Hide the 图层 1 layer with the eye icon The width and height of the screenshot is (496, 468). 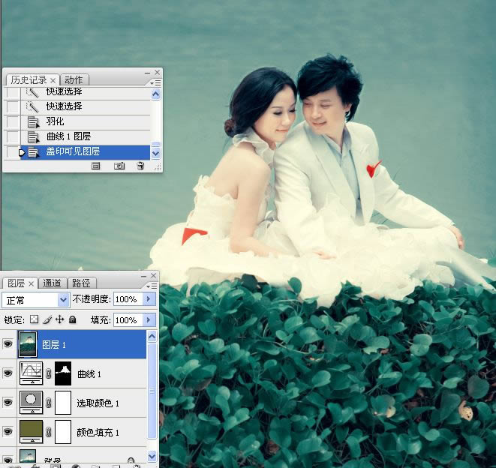click(8, 344)
